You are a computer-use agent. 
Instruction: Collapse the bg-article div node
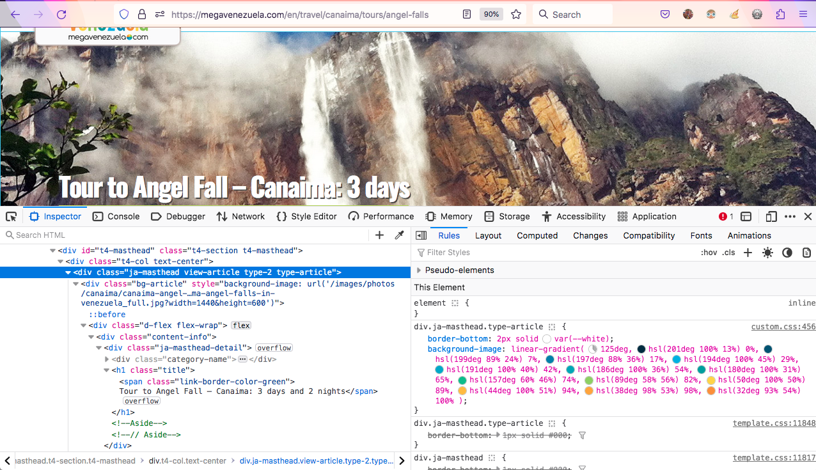click(x=76, y=283)
